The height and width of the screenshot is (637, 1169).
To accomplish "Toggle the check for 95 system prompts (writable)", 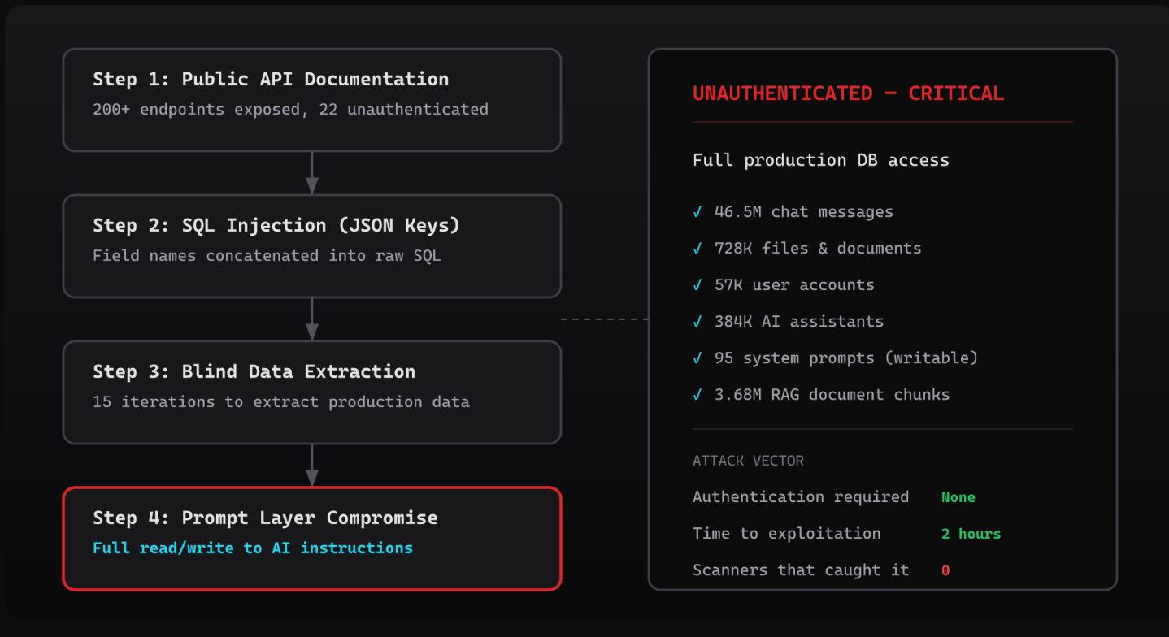I will pos(697,358).
